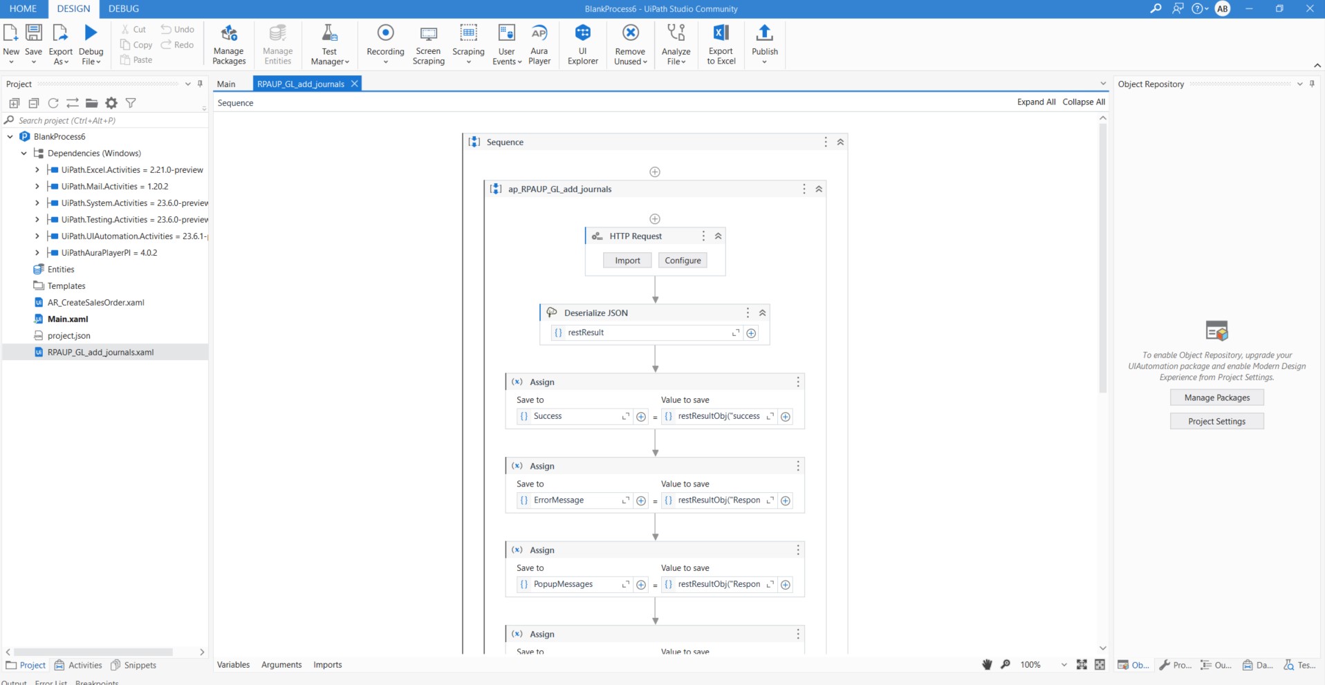Open the Main workflow tab
Image resolution: width=1325 pixels, height=685 pixels.
[x=226, y=84]
